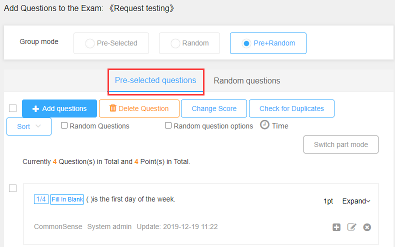Expand the fill-in-blank question details
Image resolution: width=395 pixels, height=247 pixels.
pyautogui.click(x=356, y=201)
